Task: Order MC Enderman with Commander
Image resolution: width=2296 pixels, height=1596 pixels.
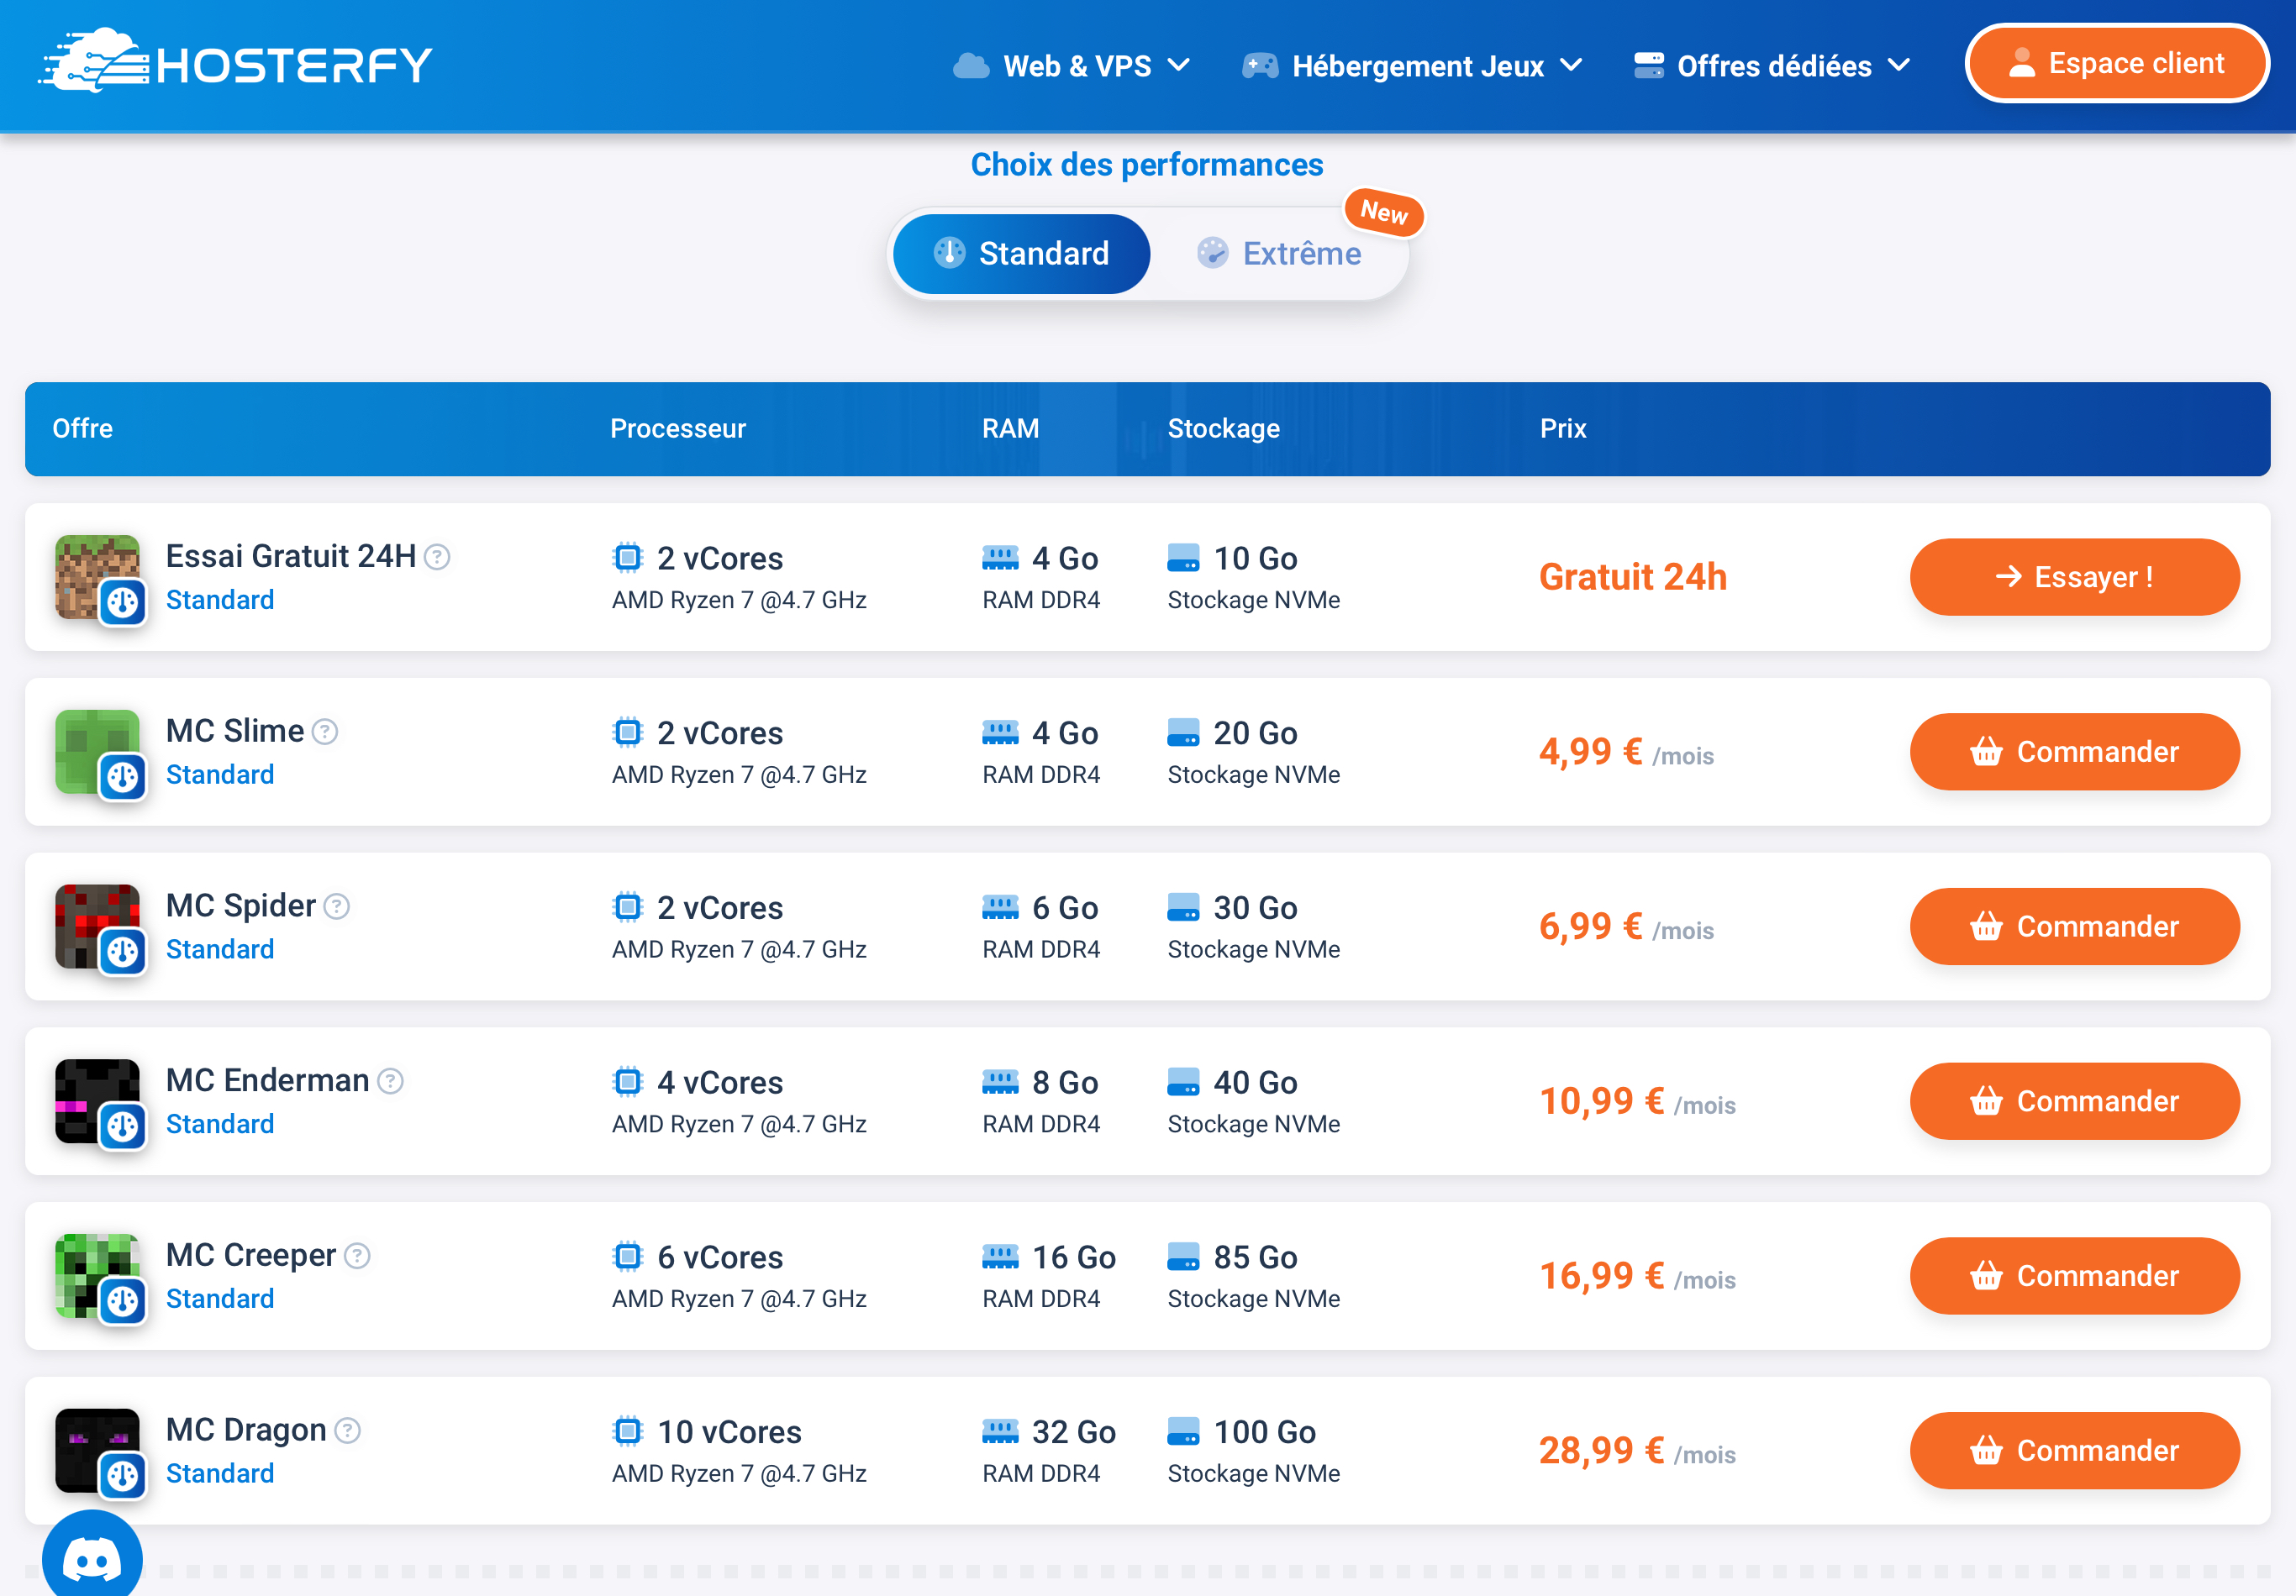Action: 2074,1101
